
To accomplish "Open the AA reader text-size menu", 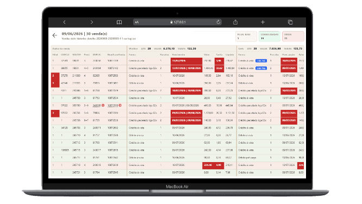I will (137, 22).
